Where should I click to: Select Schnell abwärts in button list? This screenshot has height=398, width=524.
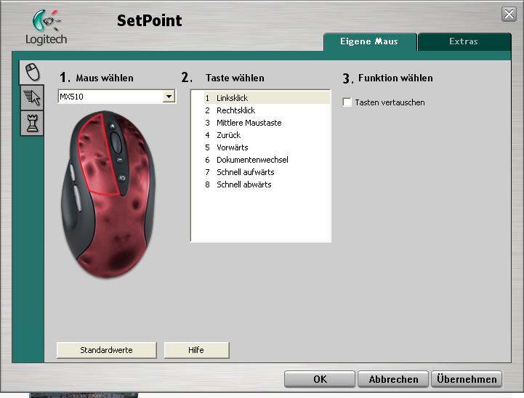(267, 184)
